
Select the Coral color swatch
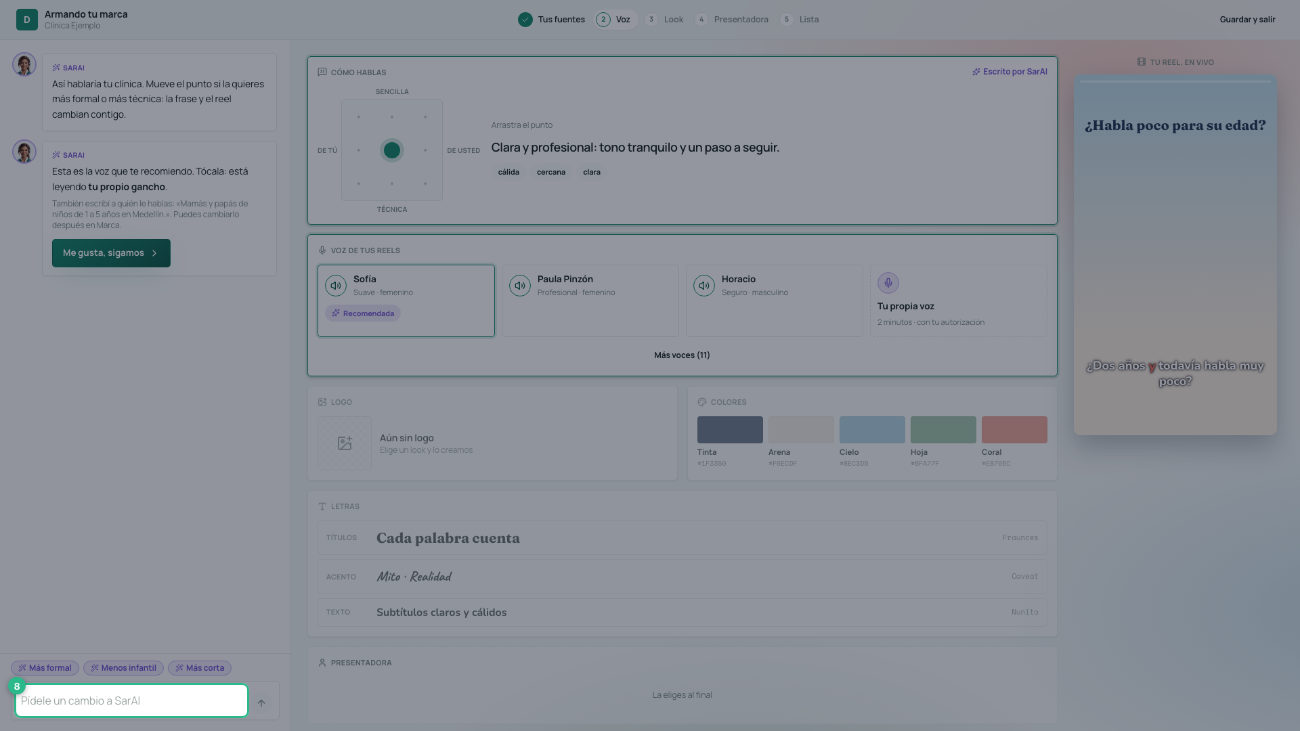[1014, 430]
